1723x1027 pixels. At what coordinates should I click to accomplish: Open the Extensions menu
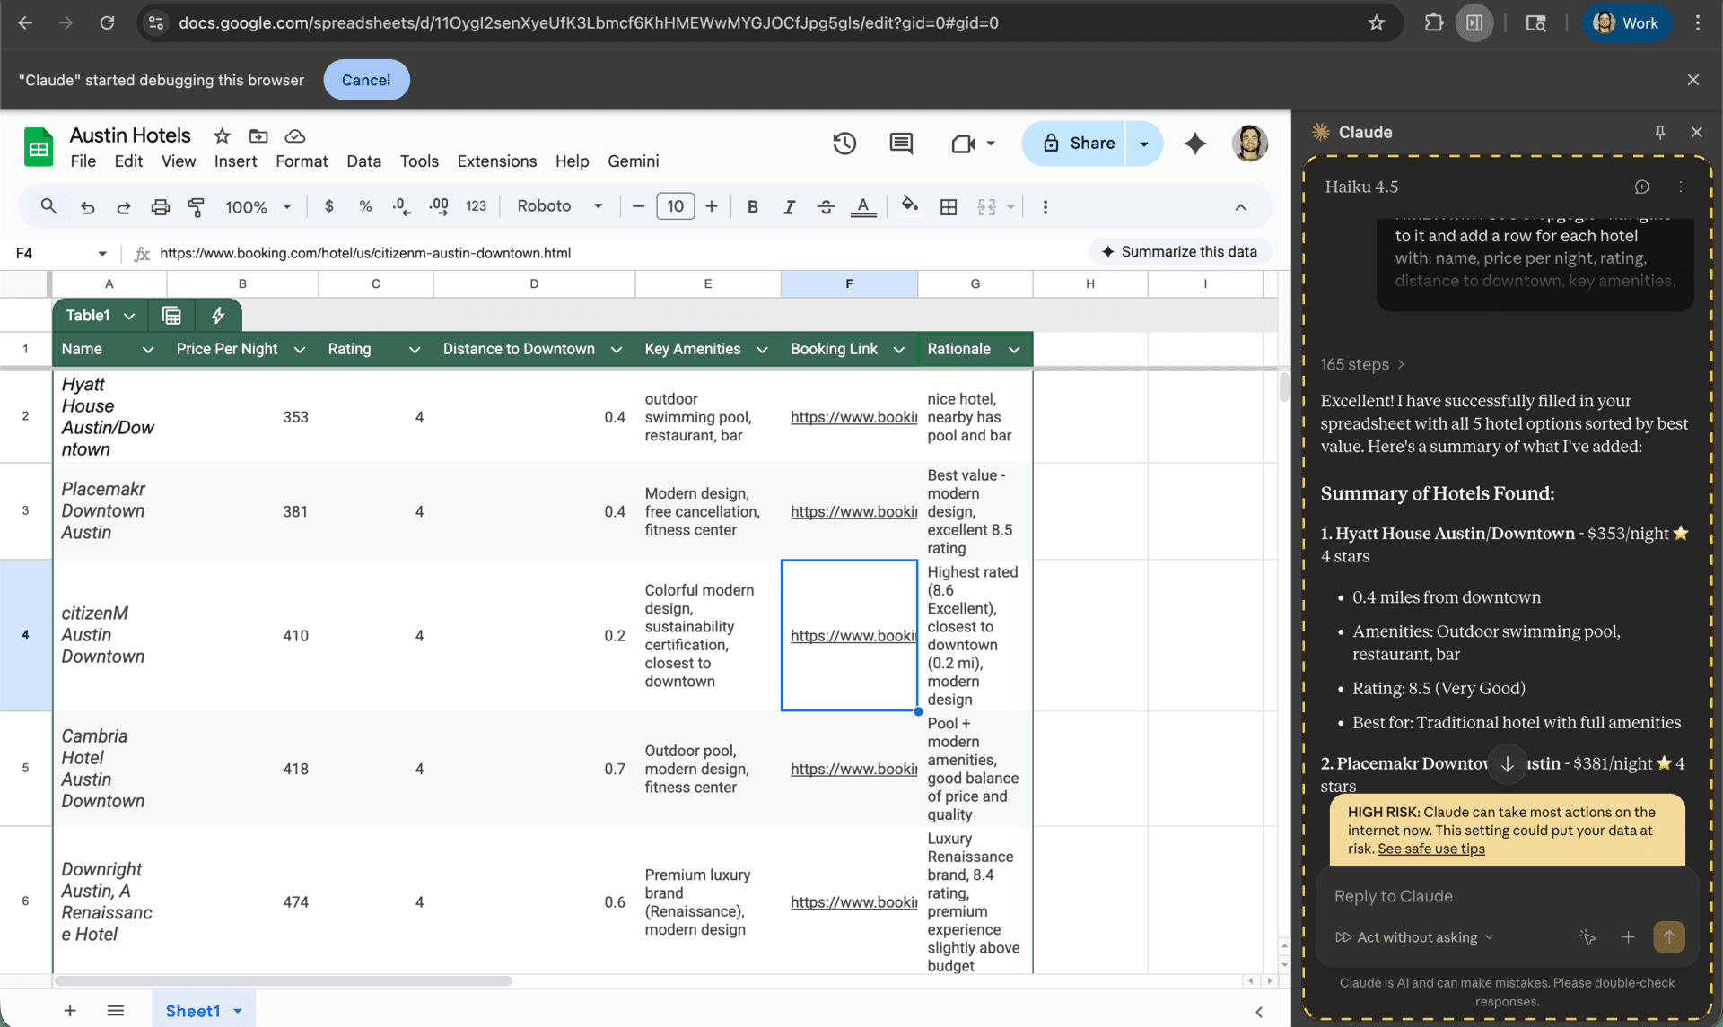pos(496,161)
